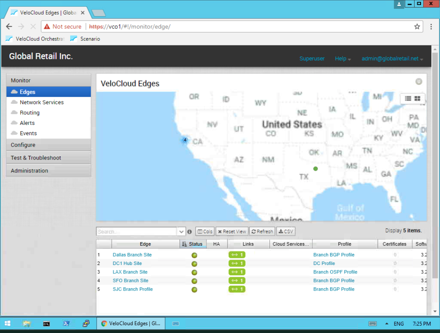Open the Dallas Branch Site edge

pos(132,255)
